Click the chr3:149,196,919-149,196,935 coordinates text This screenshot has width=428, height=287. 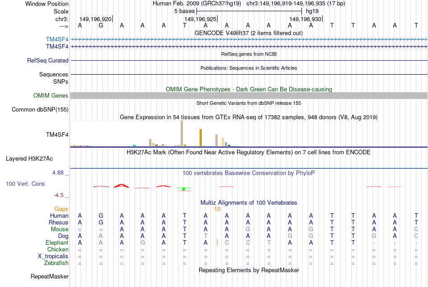pos(296,4)
